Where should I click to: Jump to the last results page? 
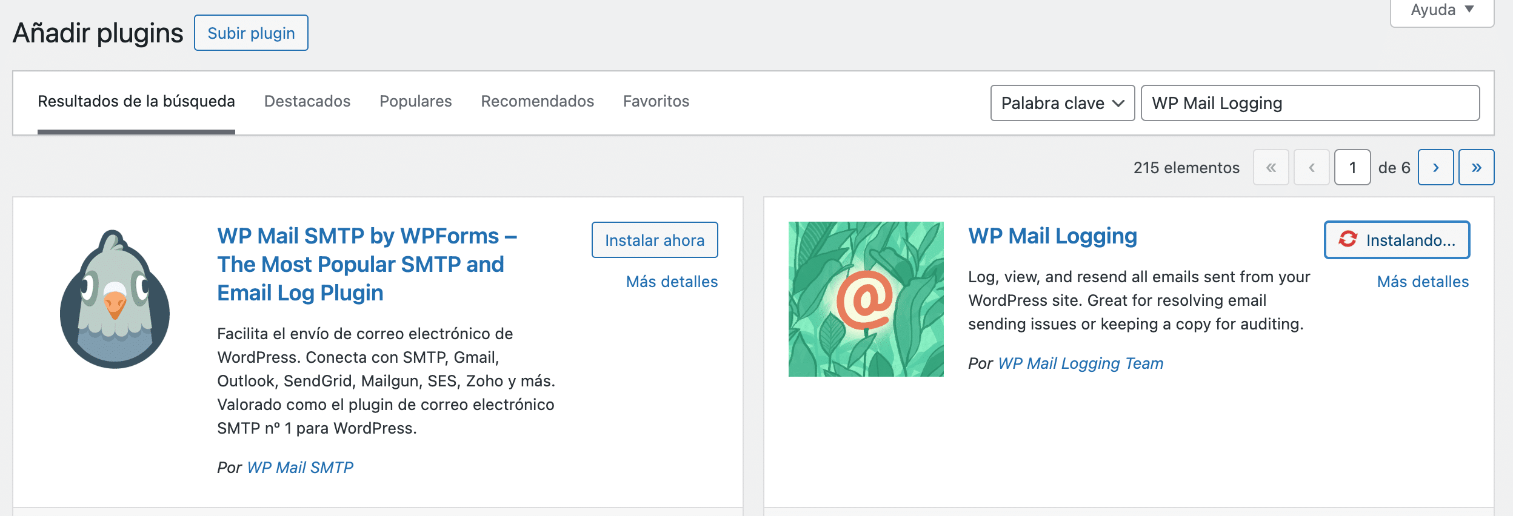pos(1476,167)
